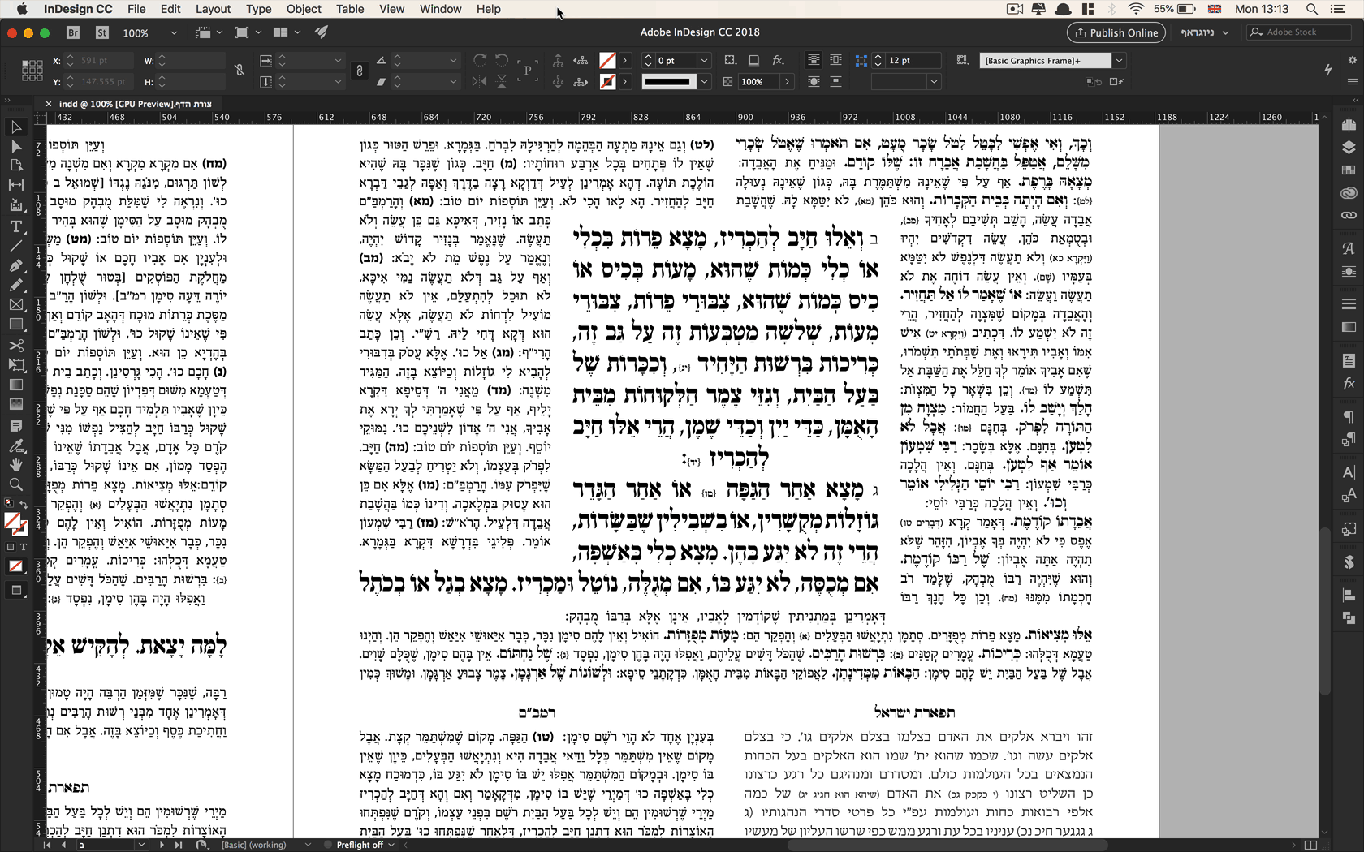Enable wrap around bounding box

point(835,60)
